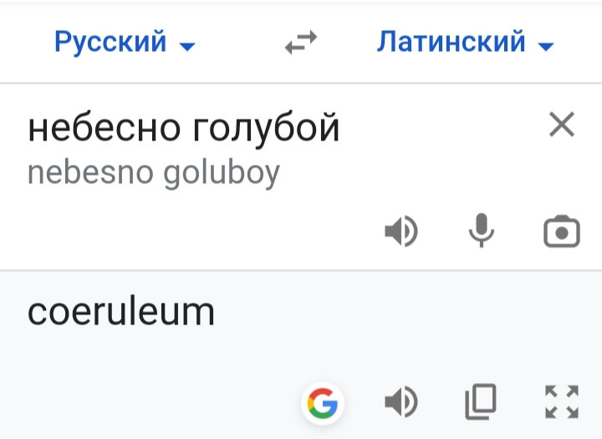Click the arrow next to Латинский
The height and width of the screenshot is (439, 602).
coord(546,47)
